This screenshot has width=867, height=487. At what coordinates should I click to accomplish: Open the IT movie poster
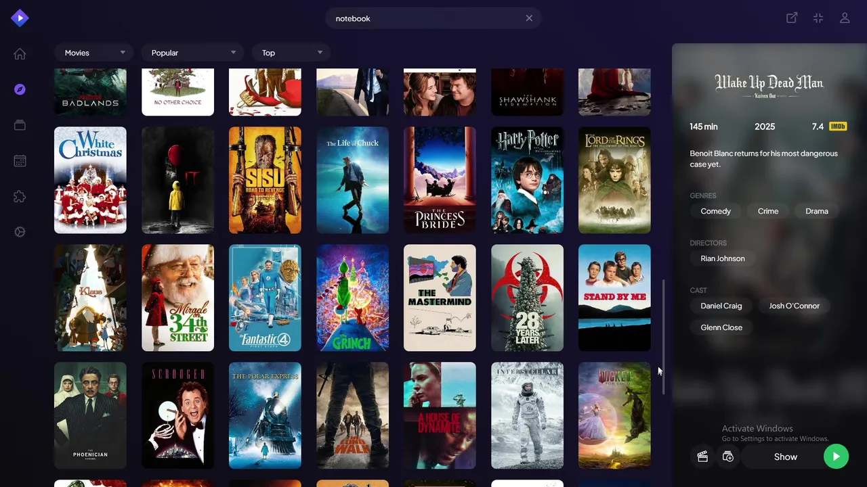tap(177, 180)
